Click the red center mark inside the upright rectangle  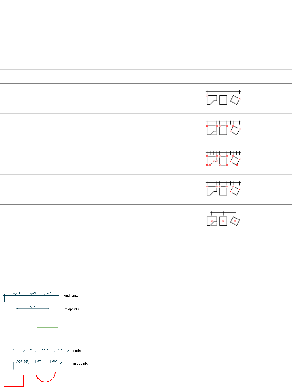coord(223,221)
